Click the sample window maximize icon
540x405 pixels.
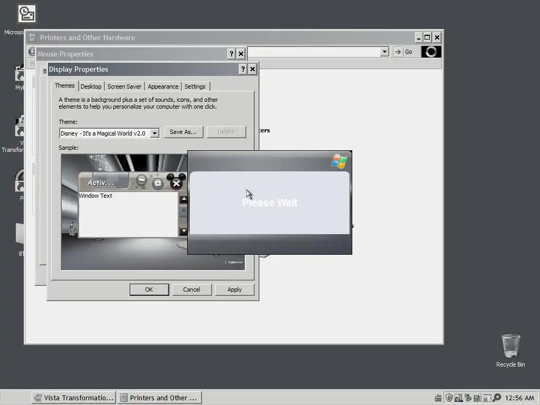click(158, 183)
